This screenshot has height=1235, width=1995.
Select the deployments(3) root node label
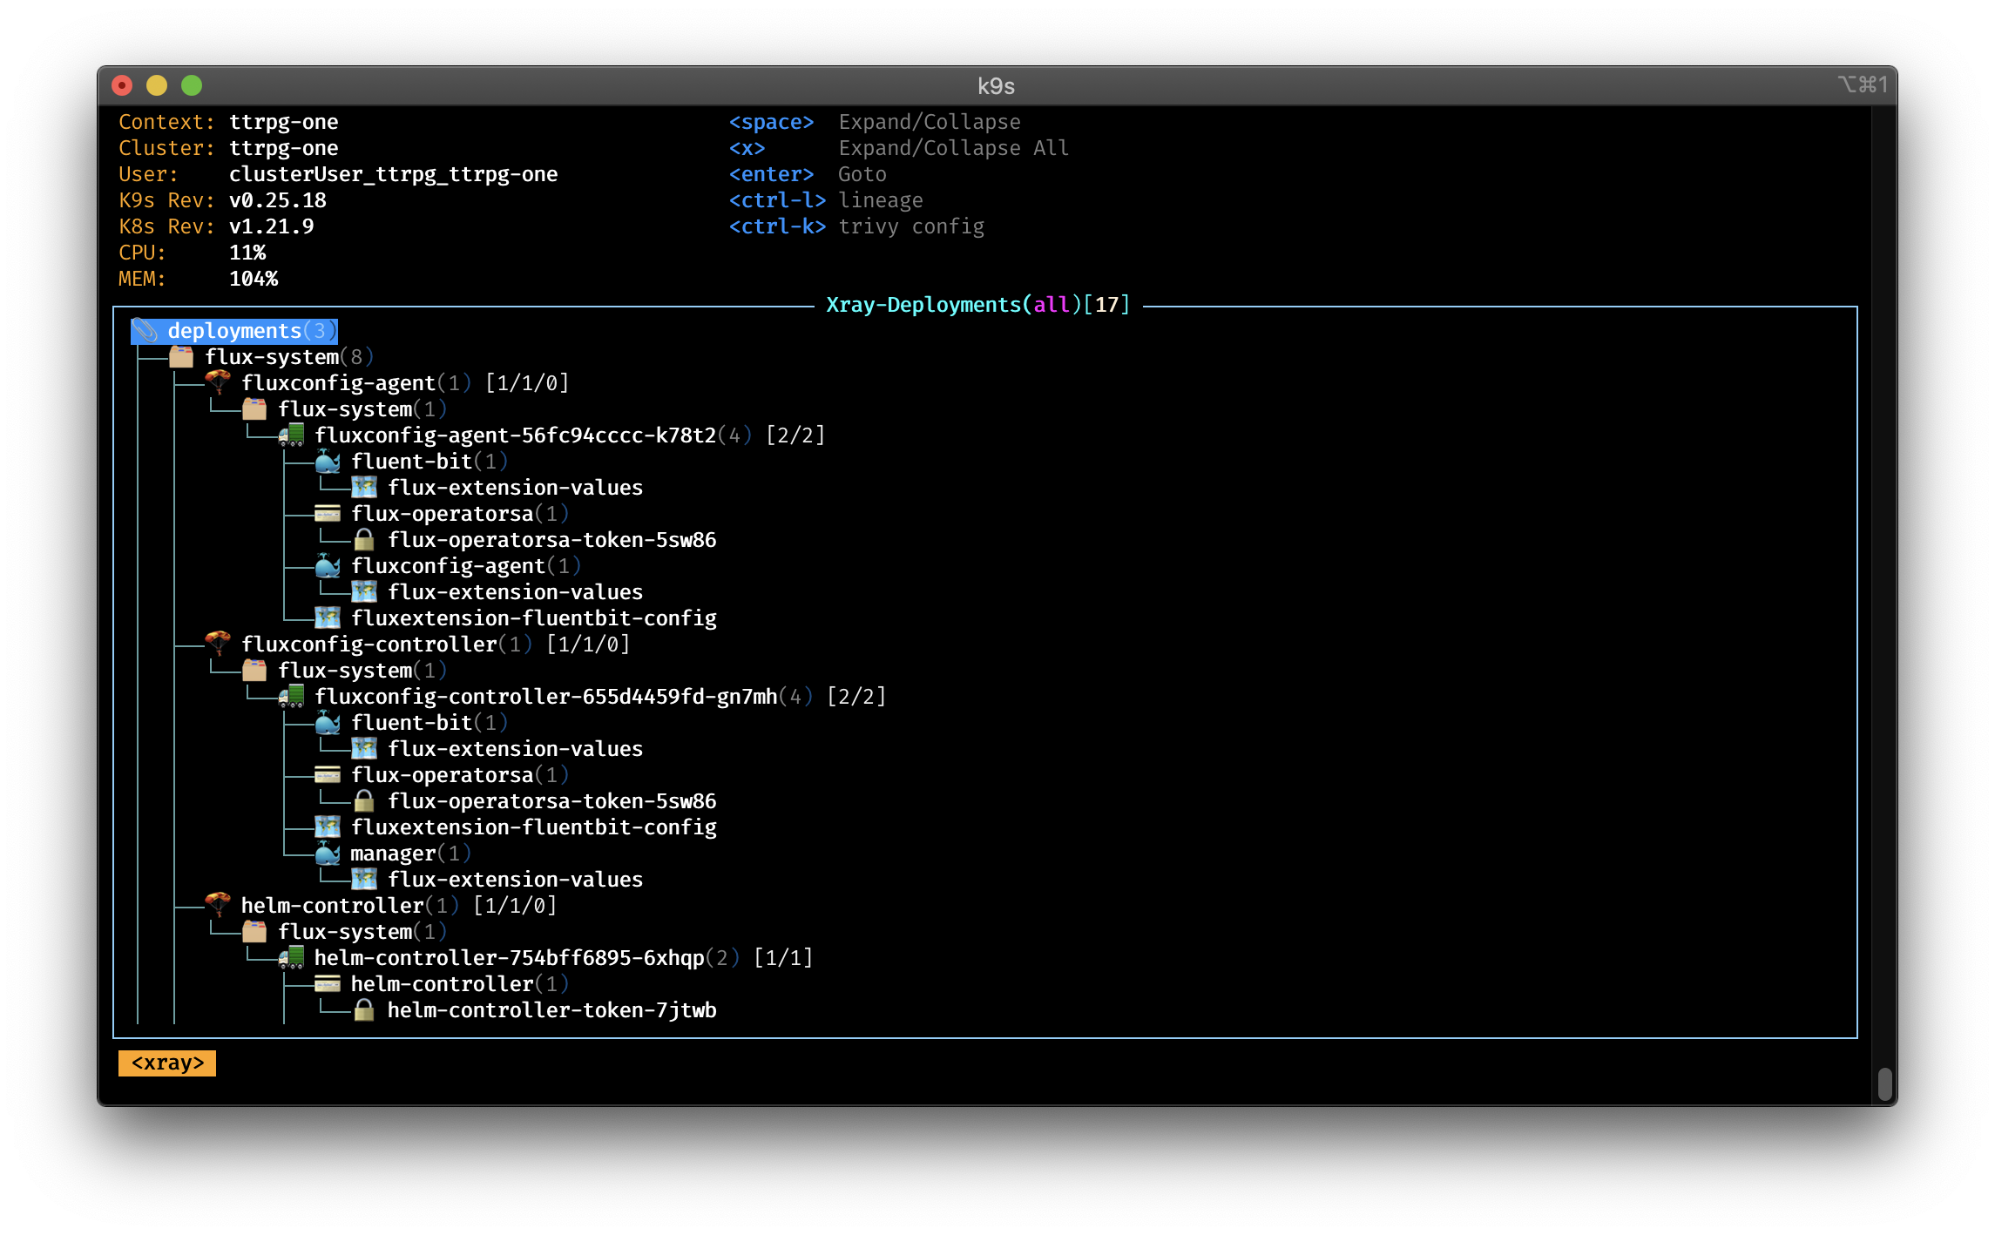click(252, 331)
